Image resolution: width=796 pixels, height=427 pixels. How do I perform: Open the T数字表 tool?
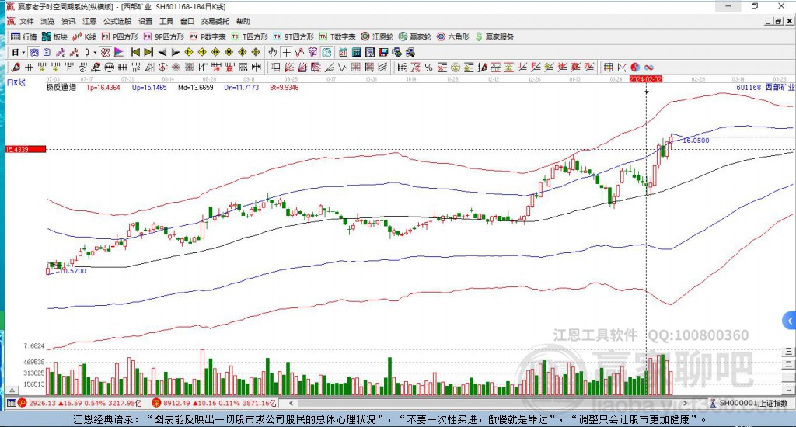tap(337, 36)
